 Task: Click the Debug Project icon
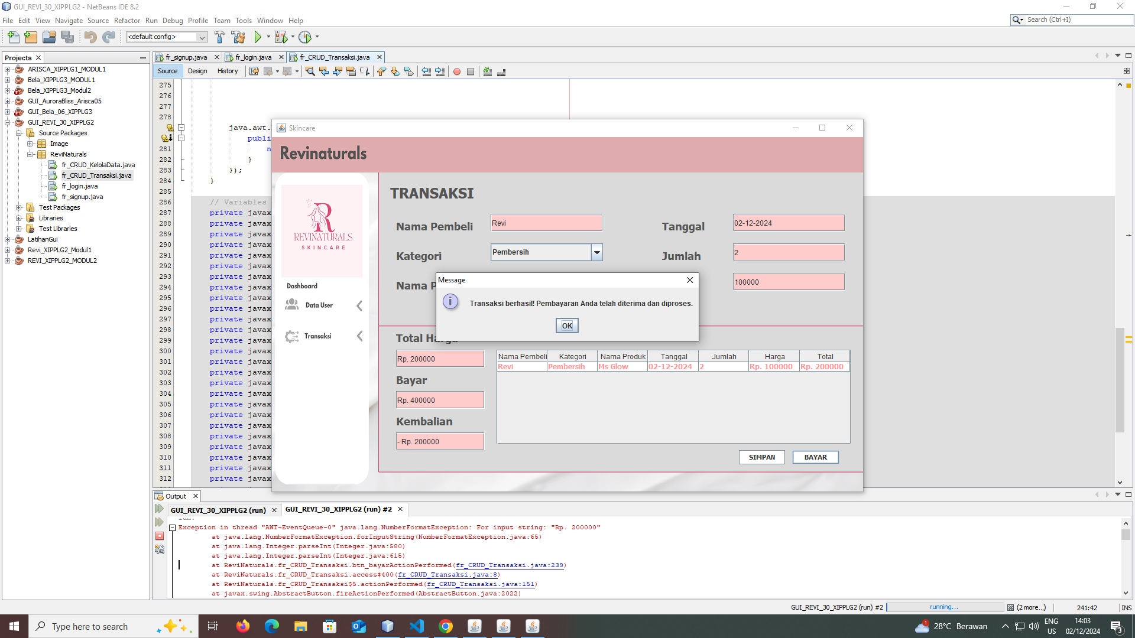(281, 37)
